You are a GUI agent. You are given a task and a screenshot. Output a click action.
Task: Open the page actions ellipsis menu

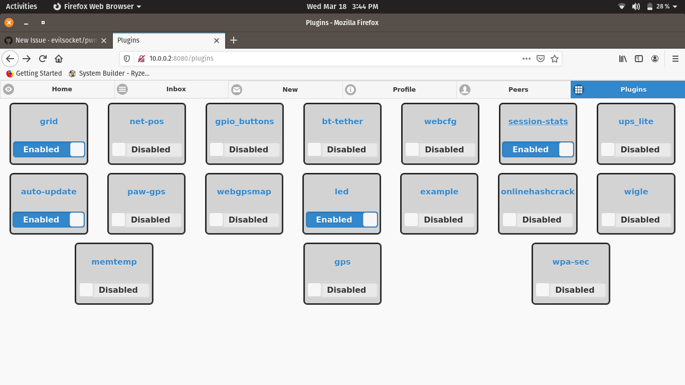[527, 58]
